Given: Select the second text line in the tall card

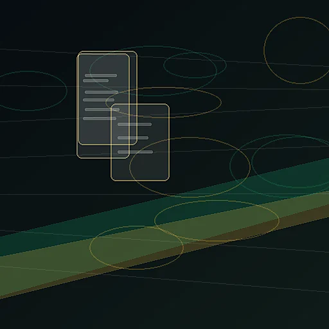Looking at the screenshot, I should [x=96, y=80].
